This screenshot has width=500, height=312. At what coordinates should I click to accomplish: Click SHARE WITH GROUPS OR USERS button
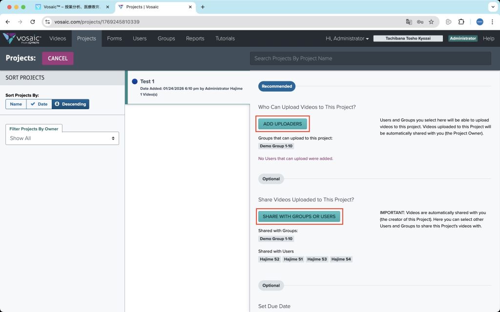point(299,216)
